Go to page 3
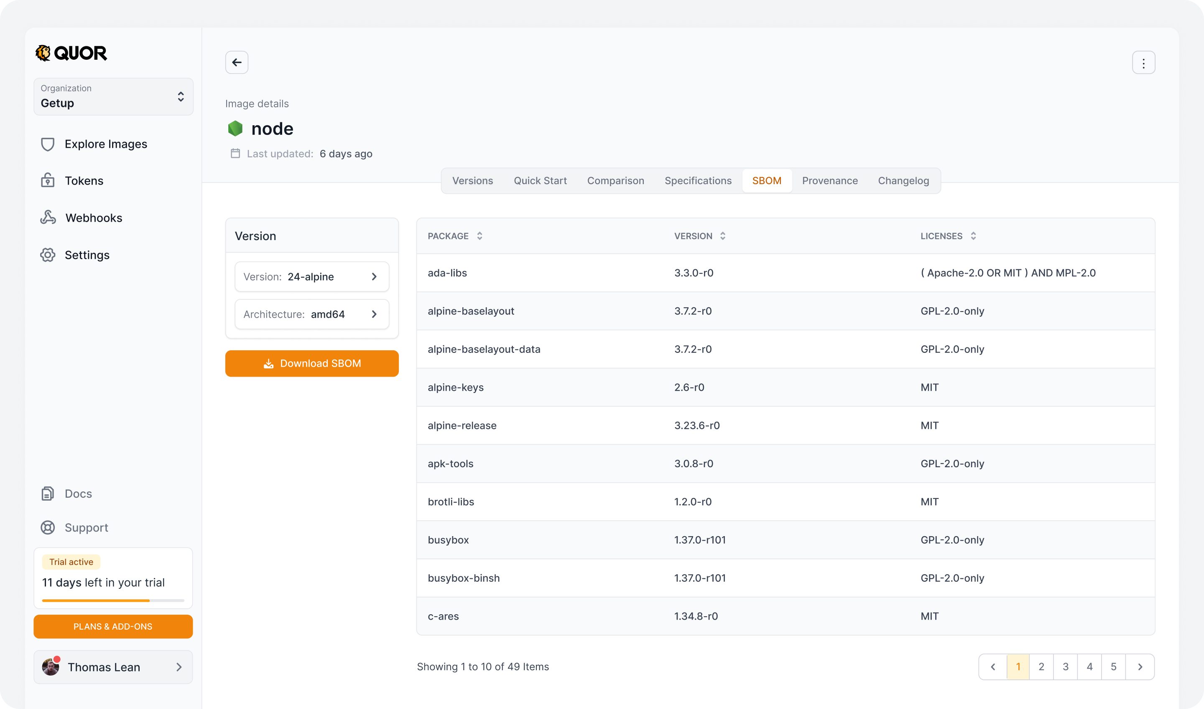 pos(1065,666)
